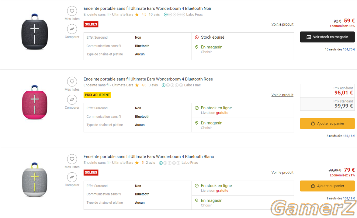Click Labo Fnac rating stars for Rose speaker
This screenshot has height=218, width=357.
click(172, 85)
